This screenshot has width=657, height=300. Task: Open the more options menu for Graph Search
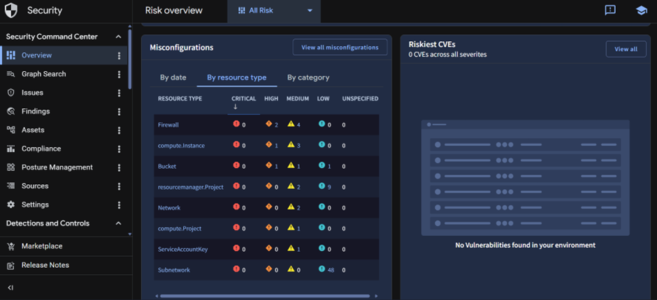pos(119,75)
